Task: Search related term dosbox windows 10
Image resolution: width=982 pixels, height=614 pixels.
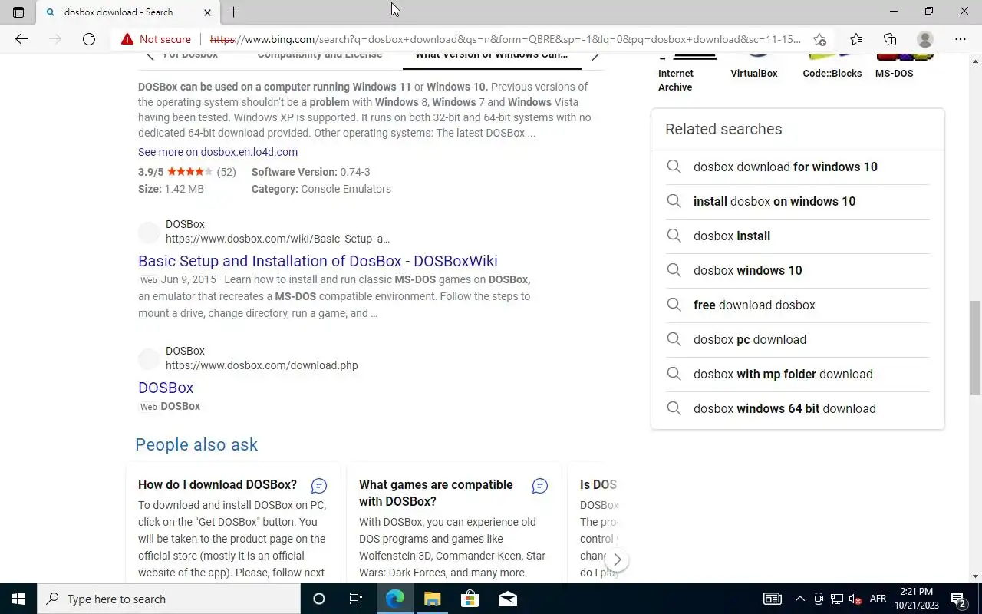Action: pos(798,270)
